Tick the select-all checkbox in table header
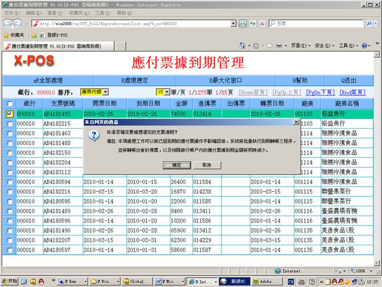The image size is (382, 287). [x=9, y=103]
